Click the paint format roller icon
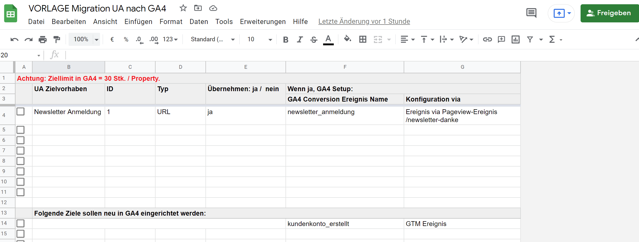 point(57,39)
